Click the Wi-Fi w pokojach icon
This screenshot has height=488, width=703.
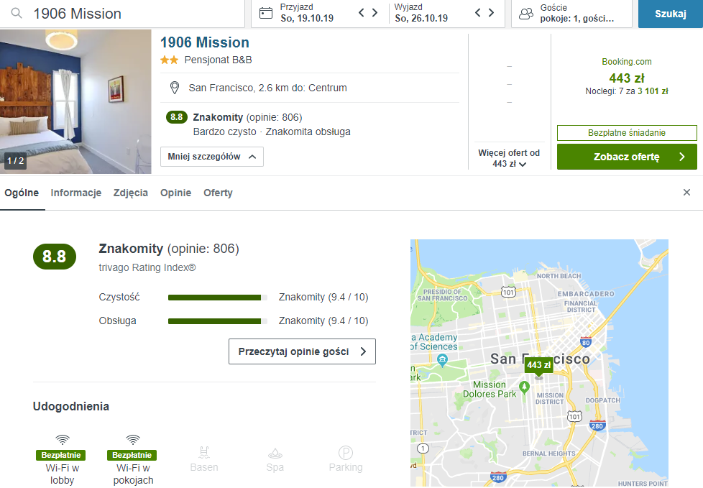tap(132, 440)
